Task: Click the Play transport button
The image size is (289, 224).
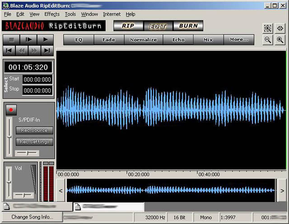Action: point(46,39)
